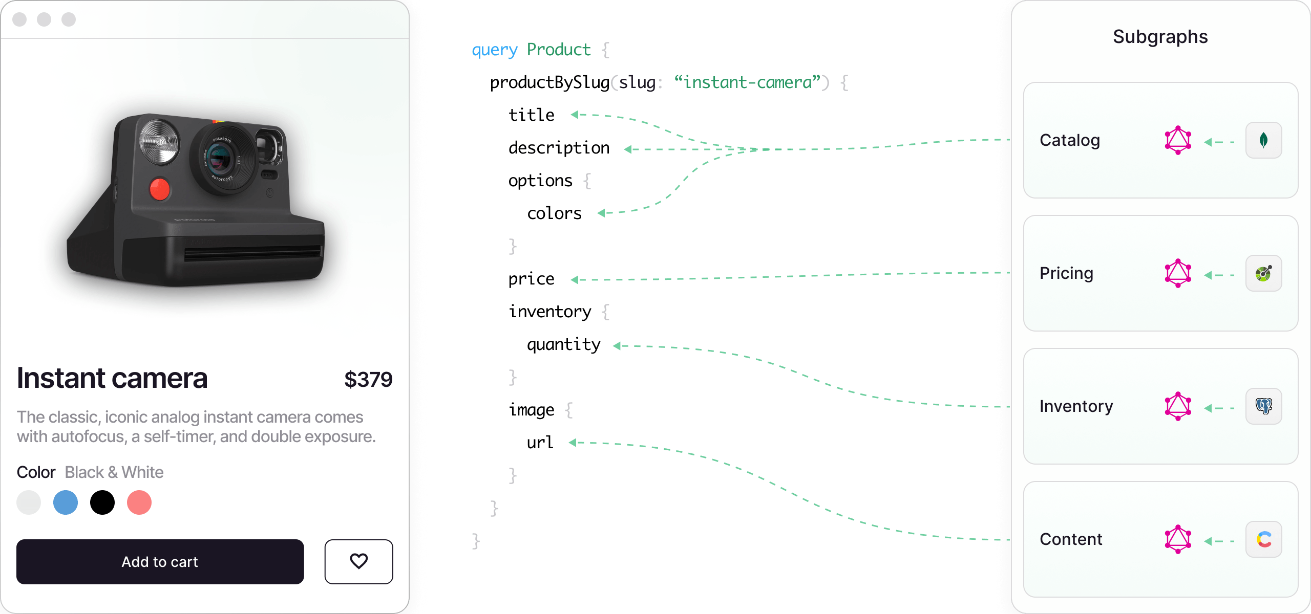Select the blue color swatch

click(65, 501)
